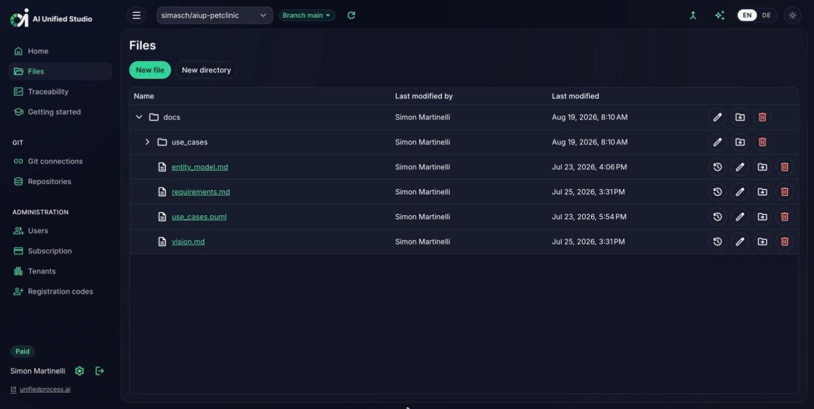Log out using the sign-out icon
Image resolution: width=814 pixels, height=409 pixels.
click(99, 371)
